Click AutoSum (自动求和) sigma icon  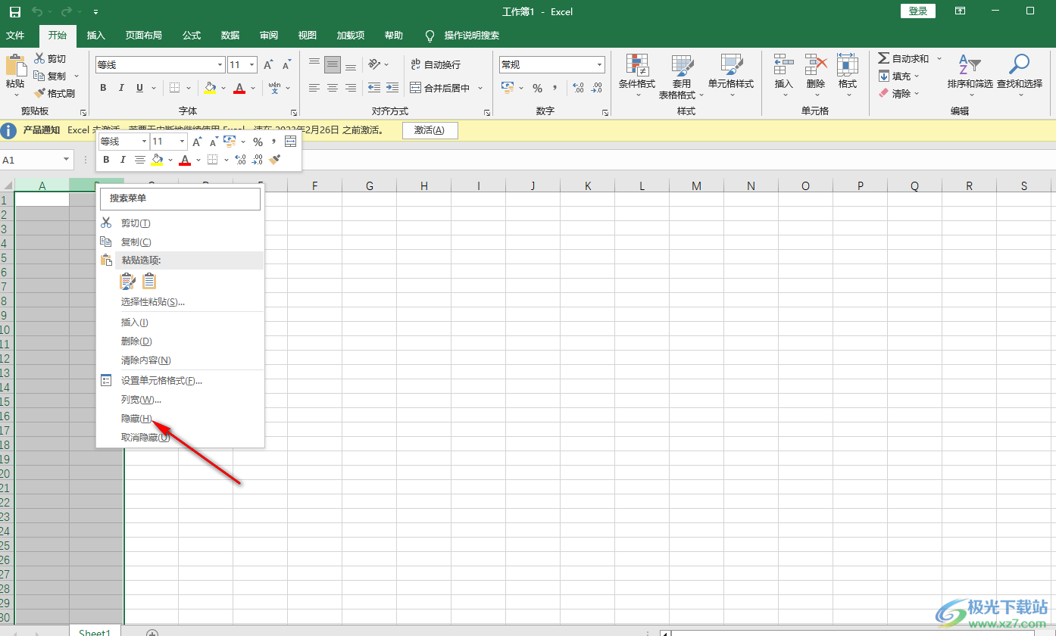click(x=883, y=58)
